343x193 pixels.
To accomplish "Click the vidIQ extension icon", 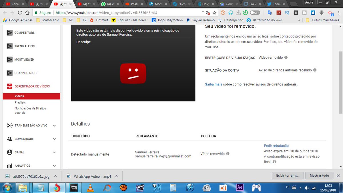I will 287,13.
